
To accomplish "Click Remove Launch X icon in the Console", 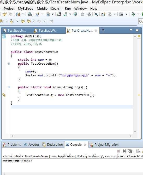I will coord(124,151).
